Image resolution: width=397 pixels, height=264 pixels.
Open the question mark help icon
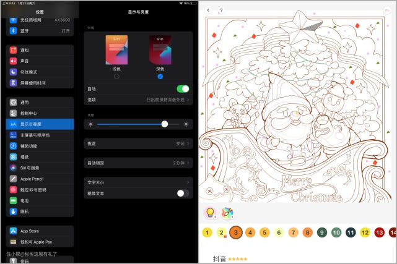(221, 11)
